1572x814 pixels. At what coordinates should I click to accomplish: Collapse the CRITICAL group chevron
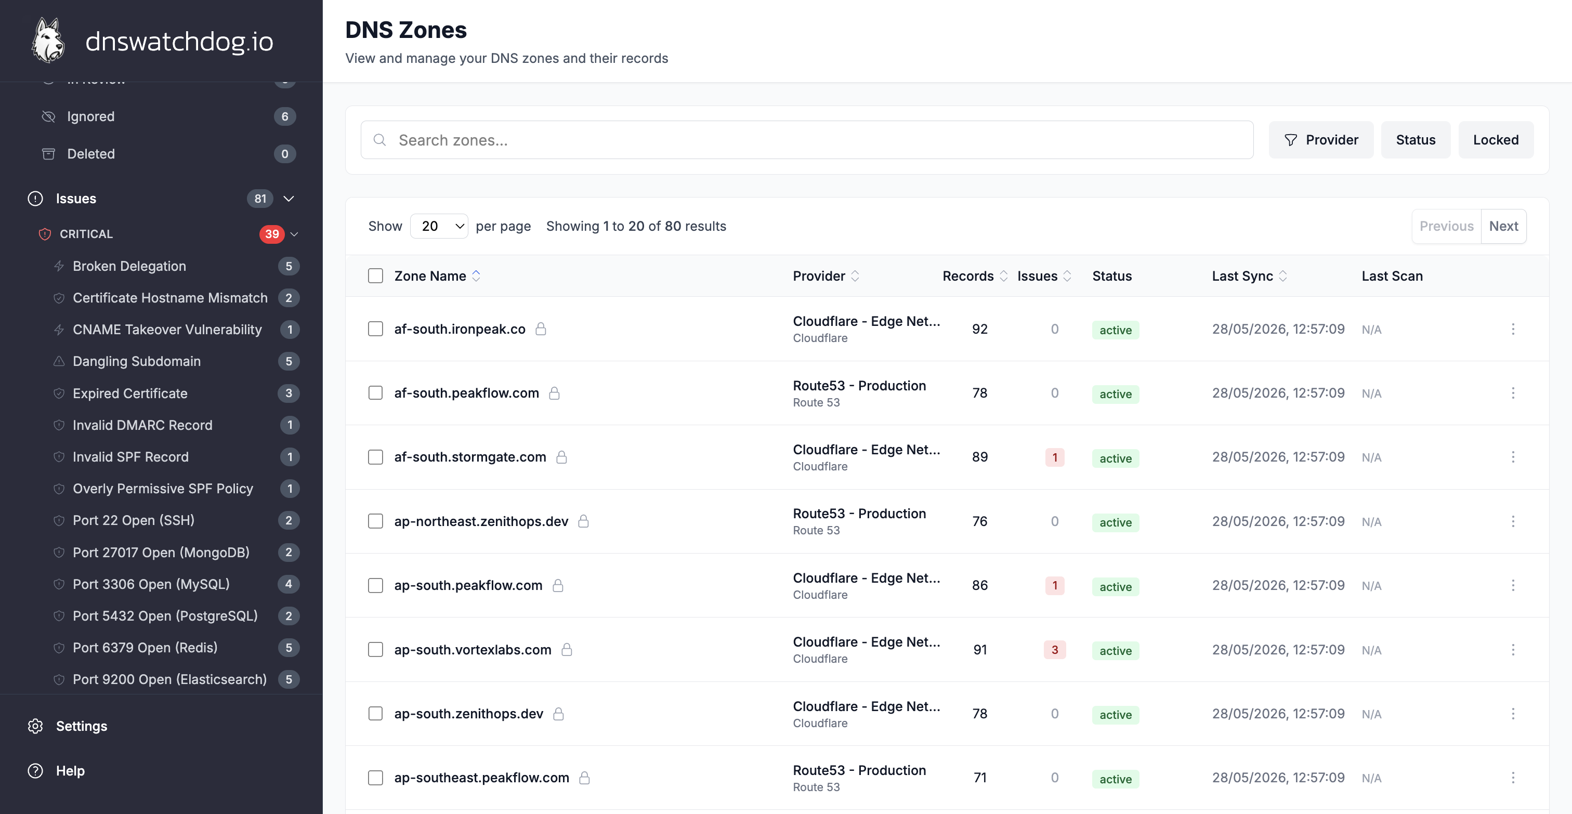pos(294,234)
